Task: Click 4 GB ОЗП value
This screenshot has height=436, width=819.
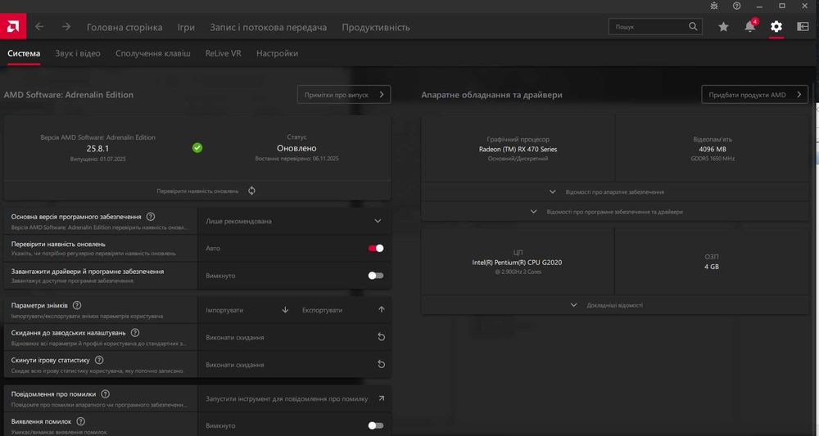Action: point(712,267)
